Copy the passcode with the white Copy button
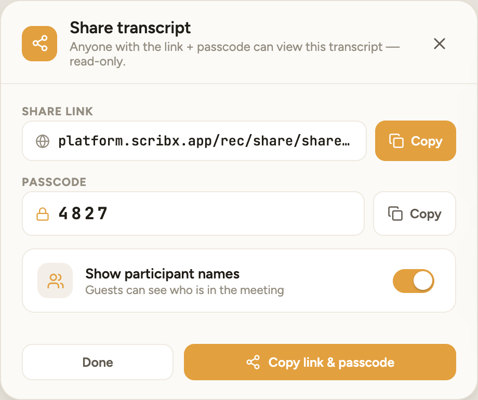 [415, 214]
